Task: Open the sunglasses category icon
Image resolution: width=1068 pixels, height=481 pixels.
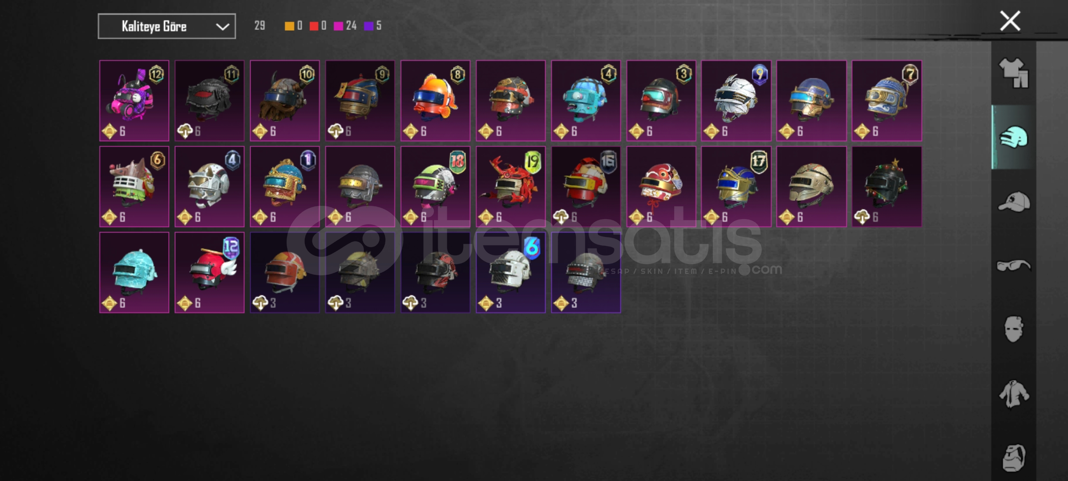Action: coord(1013,266)
